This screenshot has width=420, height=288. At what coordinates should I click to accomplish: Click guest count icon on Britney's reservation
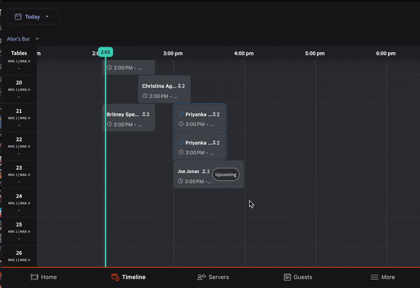[144, 114]
